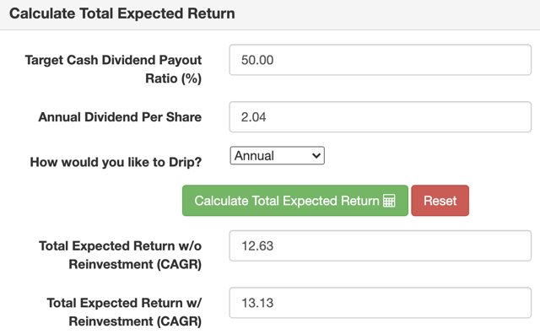Click the 2.04 dividend value
This screenshot has width=540, height=334.
(x=253, y=117)
